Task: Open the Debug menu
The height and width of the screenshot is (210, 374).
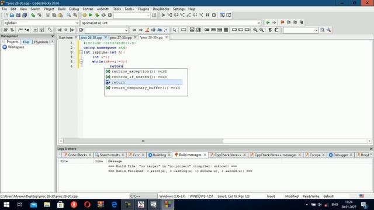Action: 74,9
